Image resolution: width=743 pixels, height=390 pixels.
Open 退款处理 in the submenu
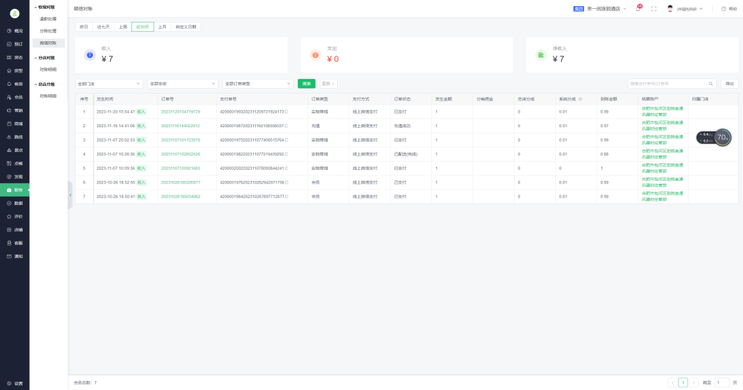[48, 19]
